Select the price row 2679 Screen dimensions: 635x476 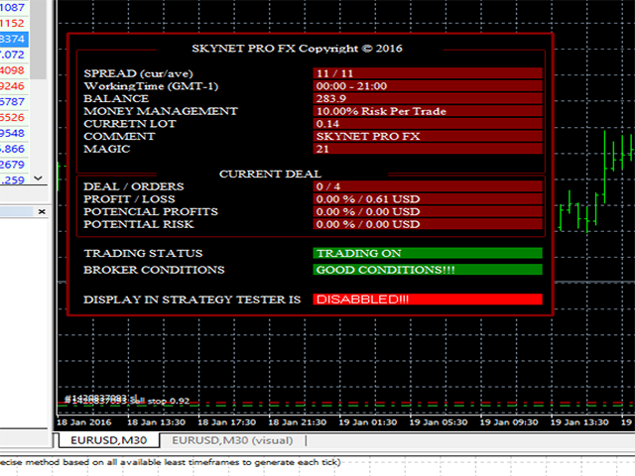pos(14,165)
